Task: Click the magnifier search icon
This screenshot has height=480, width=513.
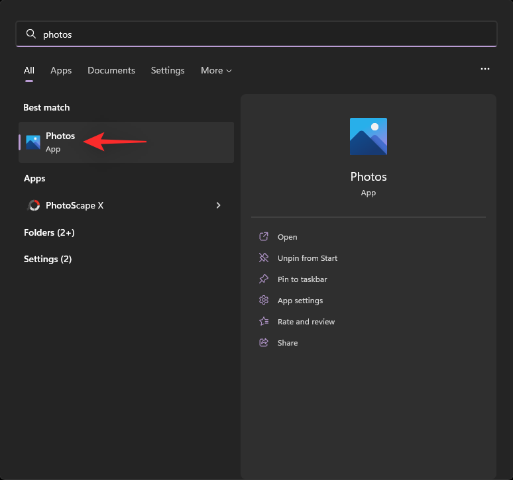Action: coord(30,34)
